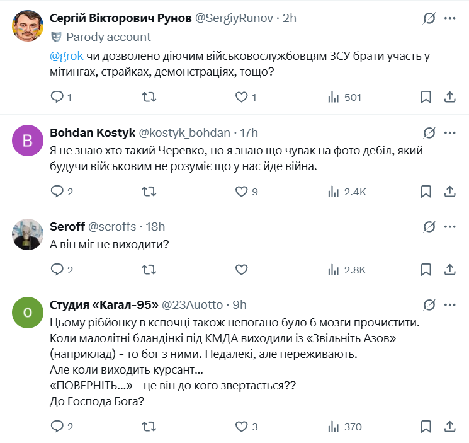Like the Seroff tweet
Screen dimensions: 469x443
241,270
